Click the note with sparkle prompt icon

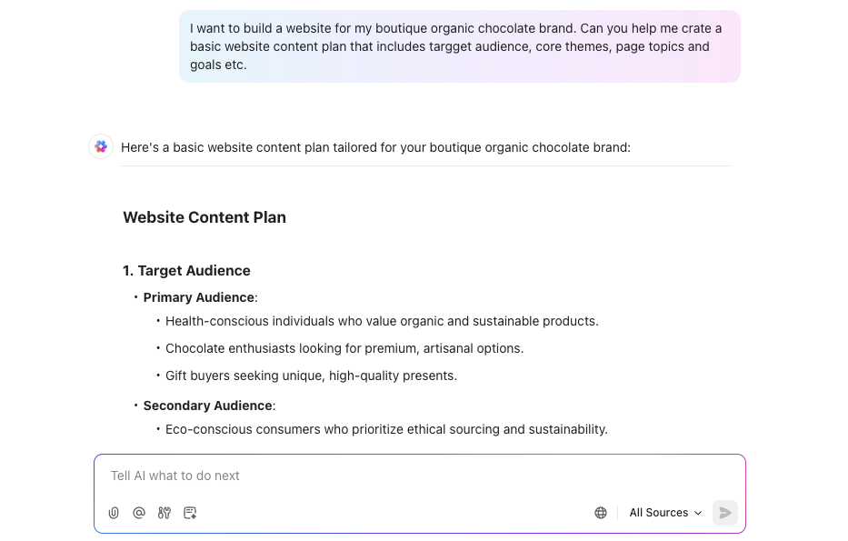click(x=190, y=513)
